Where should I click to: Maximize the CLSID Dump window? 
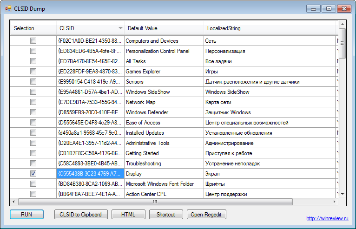[329, 9]
